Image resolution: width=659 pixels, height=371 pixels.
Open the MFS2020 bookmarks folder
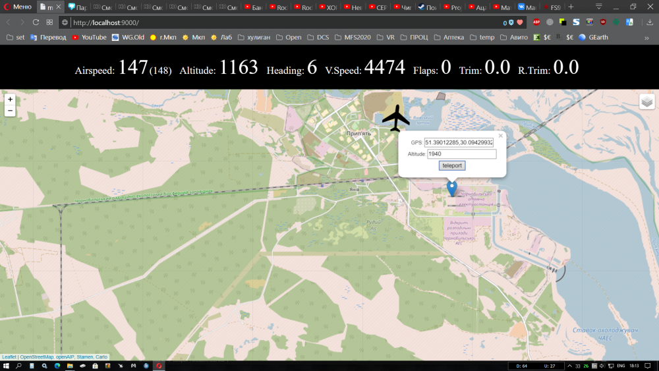pyautogui.click(x=357, y=38)
